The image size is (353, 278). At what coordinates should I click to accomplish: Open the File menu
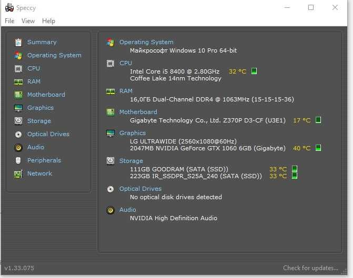point(9,21)
